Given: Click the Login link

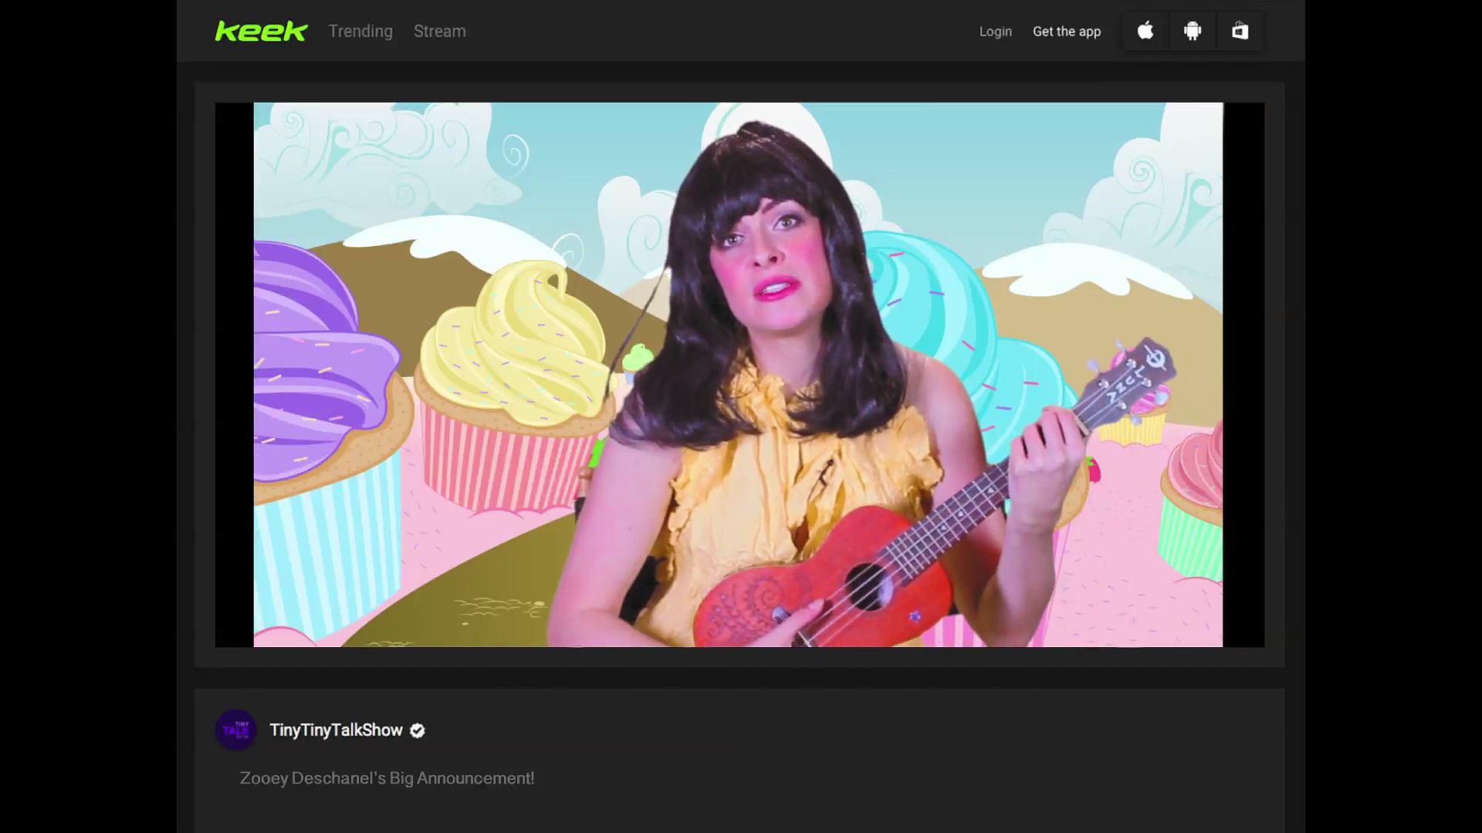Looking at the screenshot, I should 995,32.
